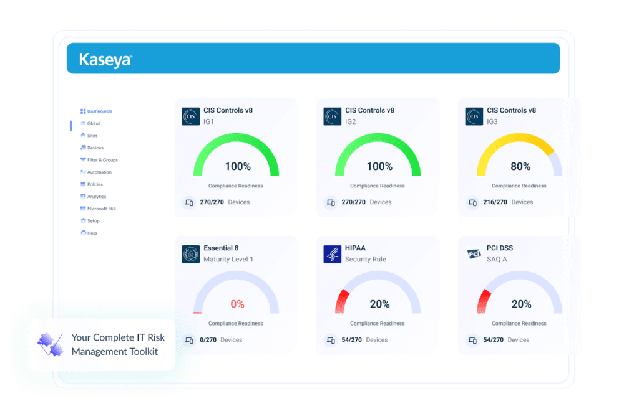The height and width of the screenshot is (419, 639).
Task: Click the Setup gear icon
Action: 83,221
